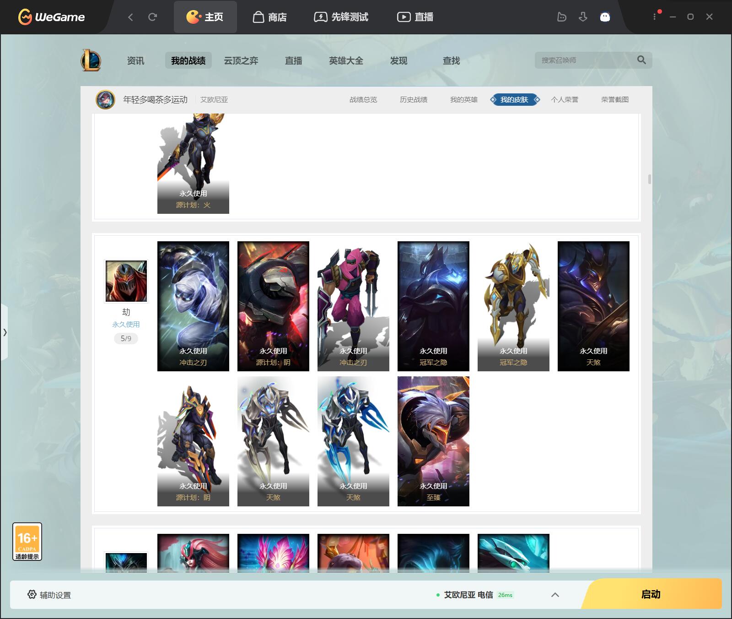Launch the game with 启动 button
The width and height of the screenshot is (732, 619).
pyautogui.click(x=651, y=594)
